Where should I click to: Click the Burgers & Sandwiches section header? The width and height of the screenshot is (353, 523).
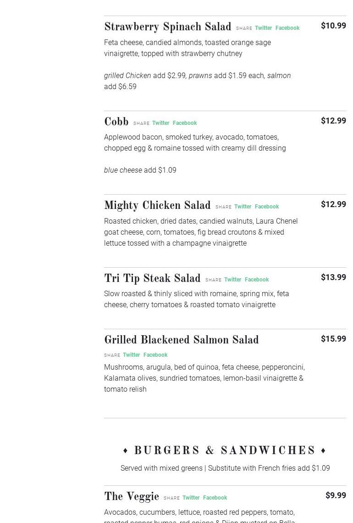coord(225,451)
